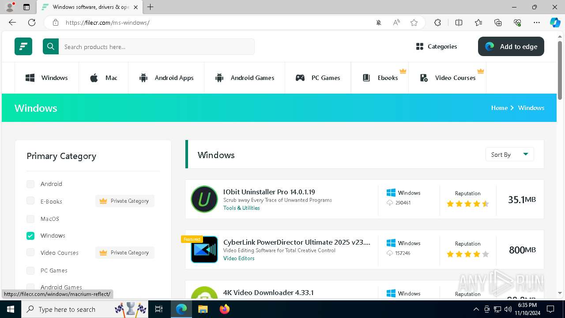
Task: Open the 4K Video Downloader app icon
Action: [x=204, y=293]
